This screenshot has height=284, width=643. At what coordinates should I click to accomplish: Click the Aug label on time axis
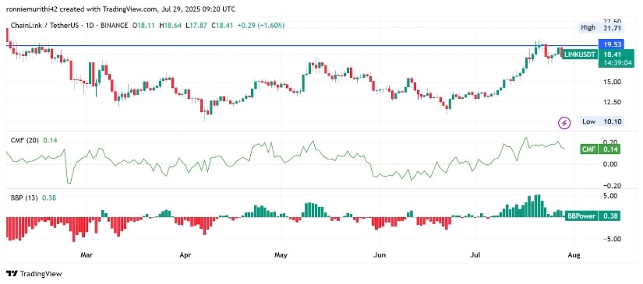[574, 256]
